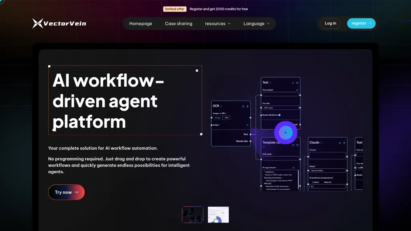This screenshot has height=231, width=411.
Task: Click the help icon beside OCR title
Action: coord(221,106)
